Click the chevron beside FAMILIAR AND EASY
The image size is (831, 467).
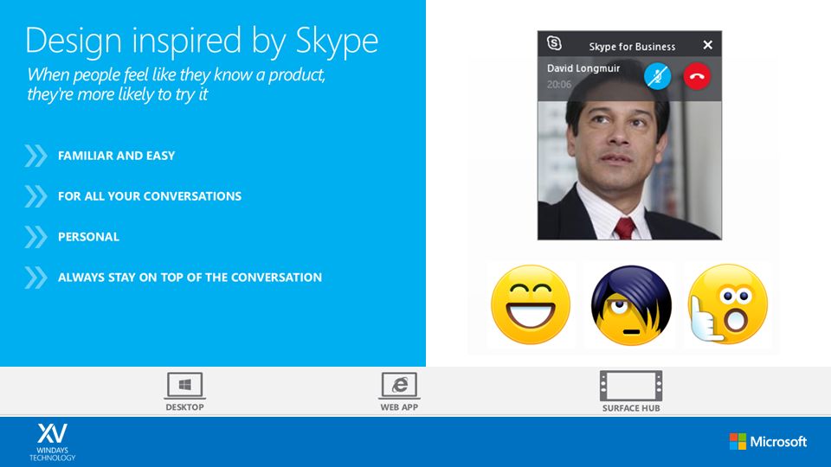(36, 156)
